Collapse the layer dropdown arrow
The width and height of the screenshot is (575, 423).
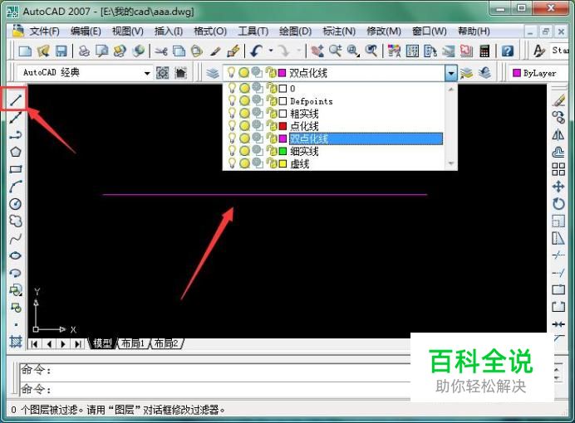450,73
